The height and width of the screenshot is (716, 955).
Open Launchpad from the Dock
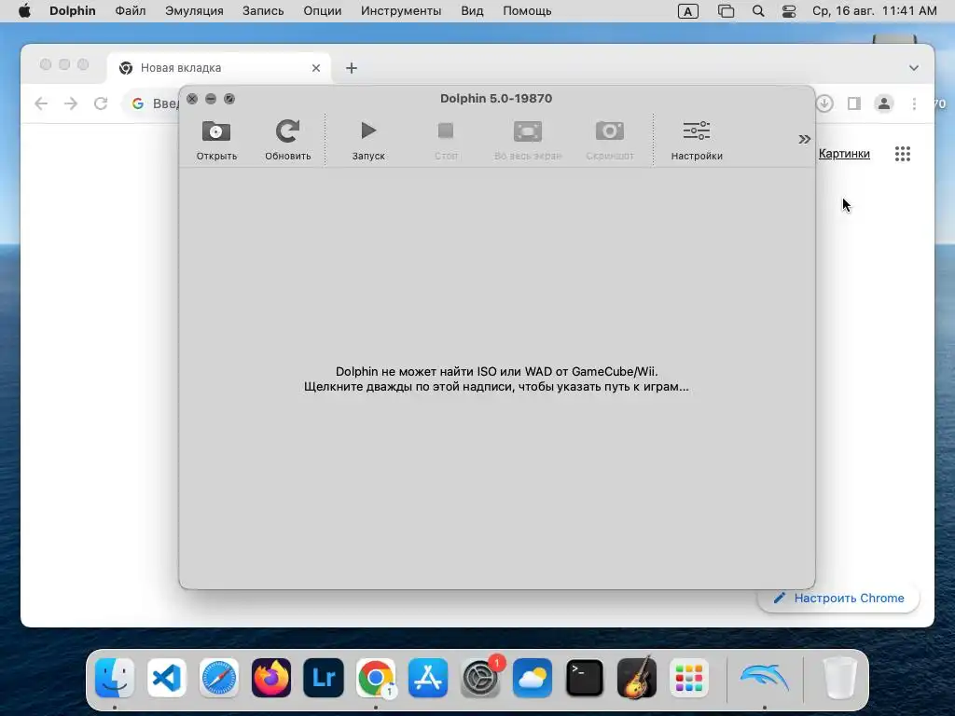tap(689, 678)
